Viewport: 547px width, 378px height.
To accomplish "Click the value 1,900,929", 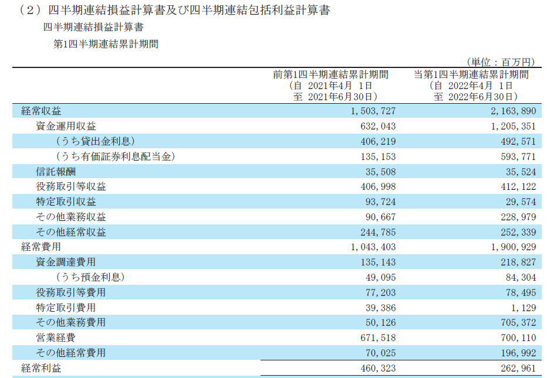I will tap(513, 247).
